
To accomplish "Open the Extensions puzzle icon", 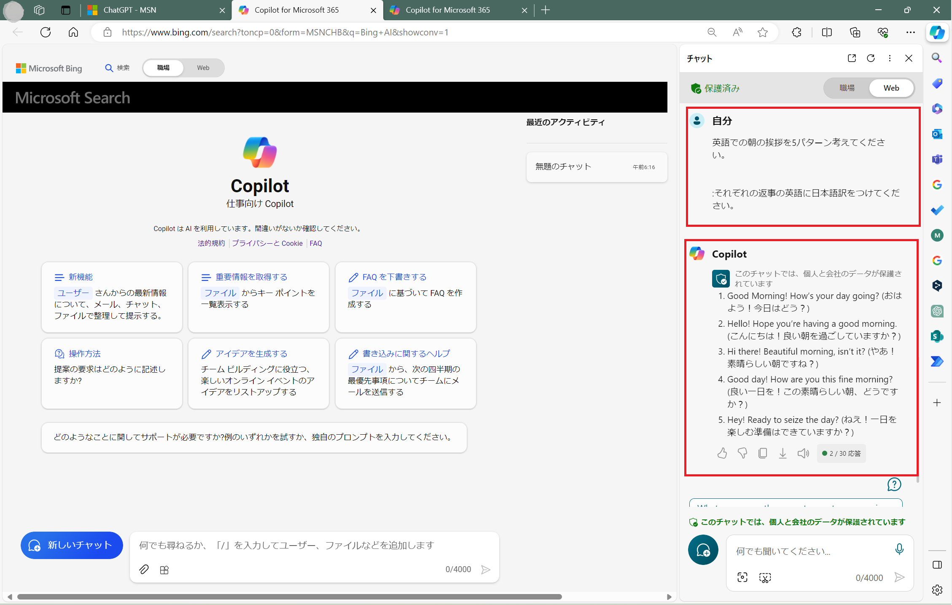I will pyautogui.click(x=796, y=32).
